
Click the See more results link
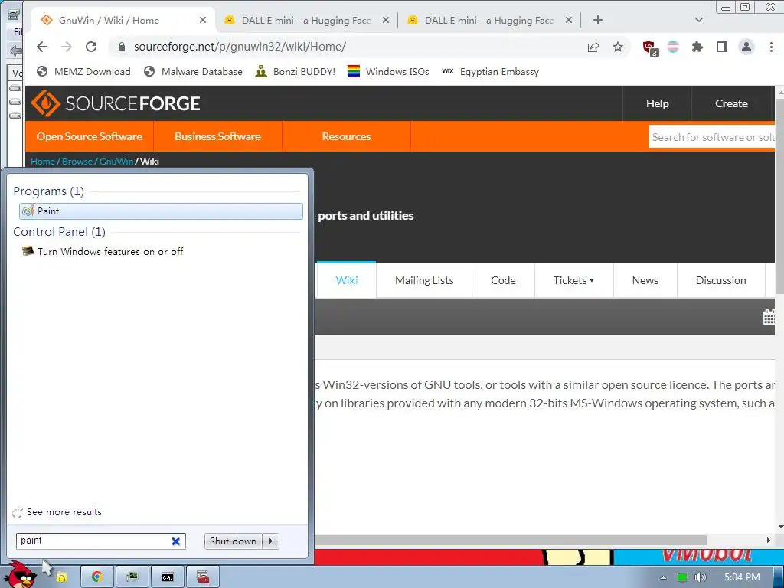[x=64, y=512]
